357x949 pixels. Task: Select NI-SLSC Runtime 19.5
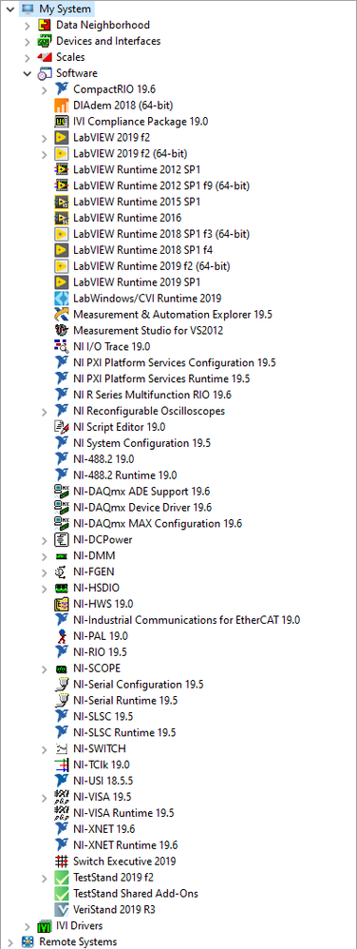[124, 732]
